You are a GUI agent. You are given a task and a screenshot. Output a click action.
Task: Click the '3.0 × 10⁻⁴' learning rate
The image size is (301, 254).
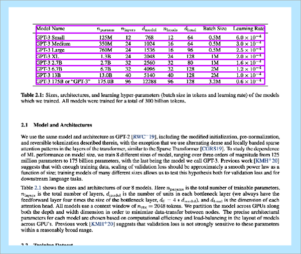pos(249,44)
